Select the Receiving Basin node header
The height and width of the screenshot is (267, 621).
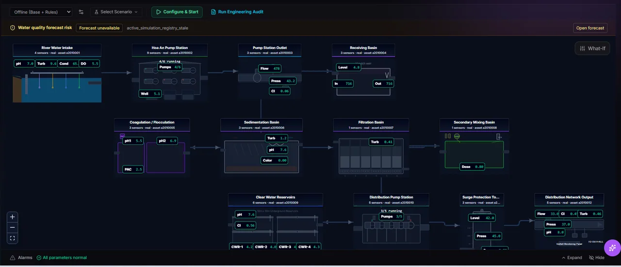tap(363, 50)
